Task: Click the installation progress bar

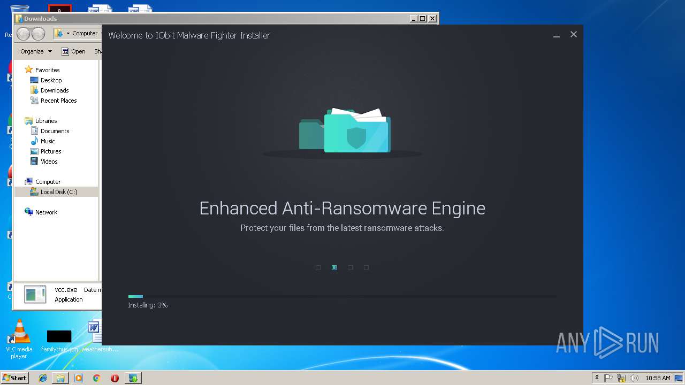Action: click(342, 296)
